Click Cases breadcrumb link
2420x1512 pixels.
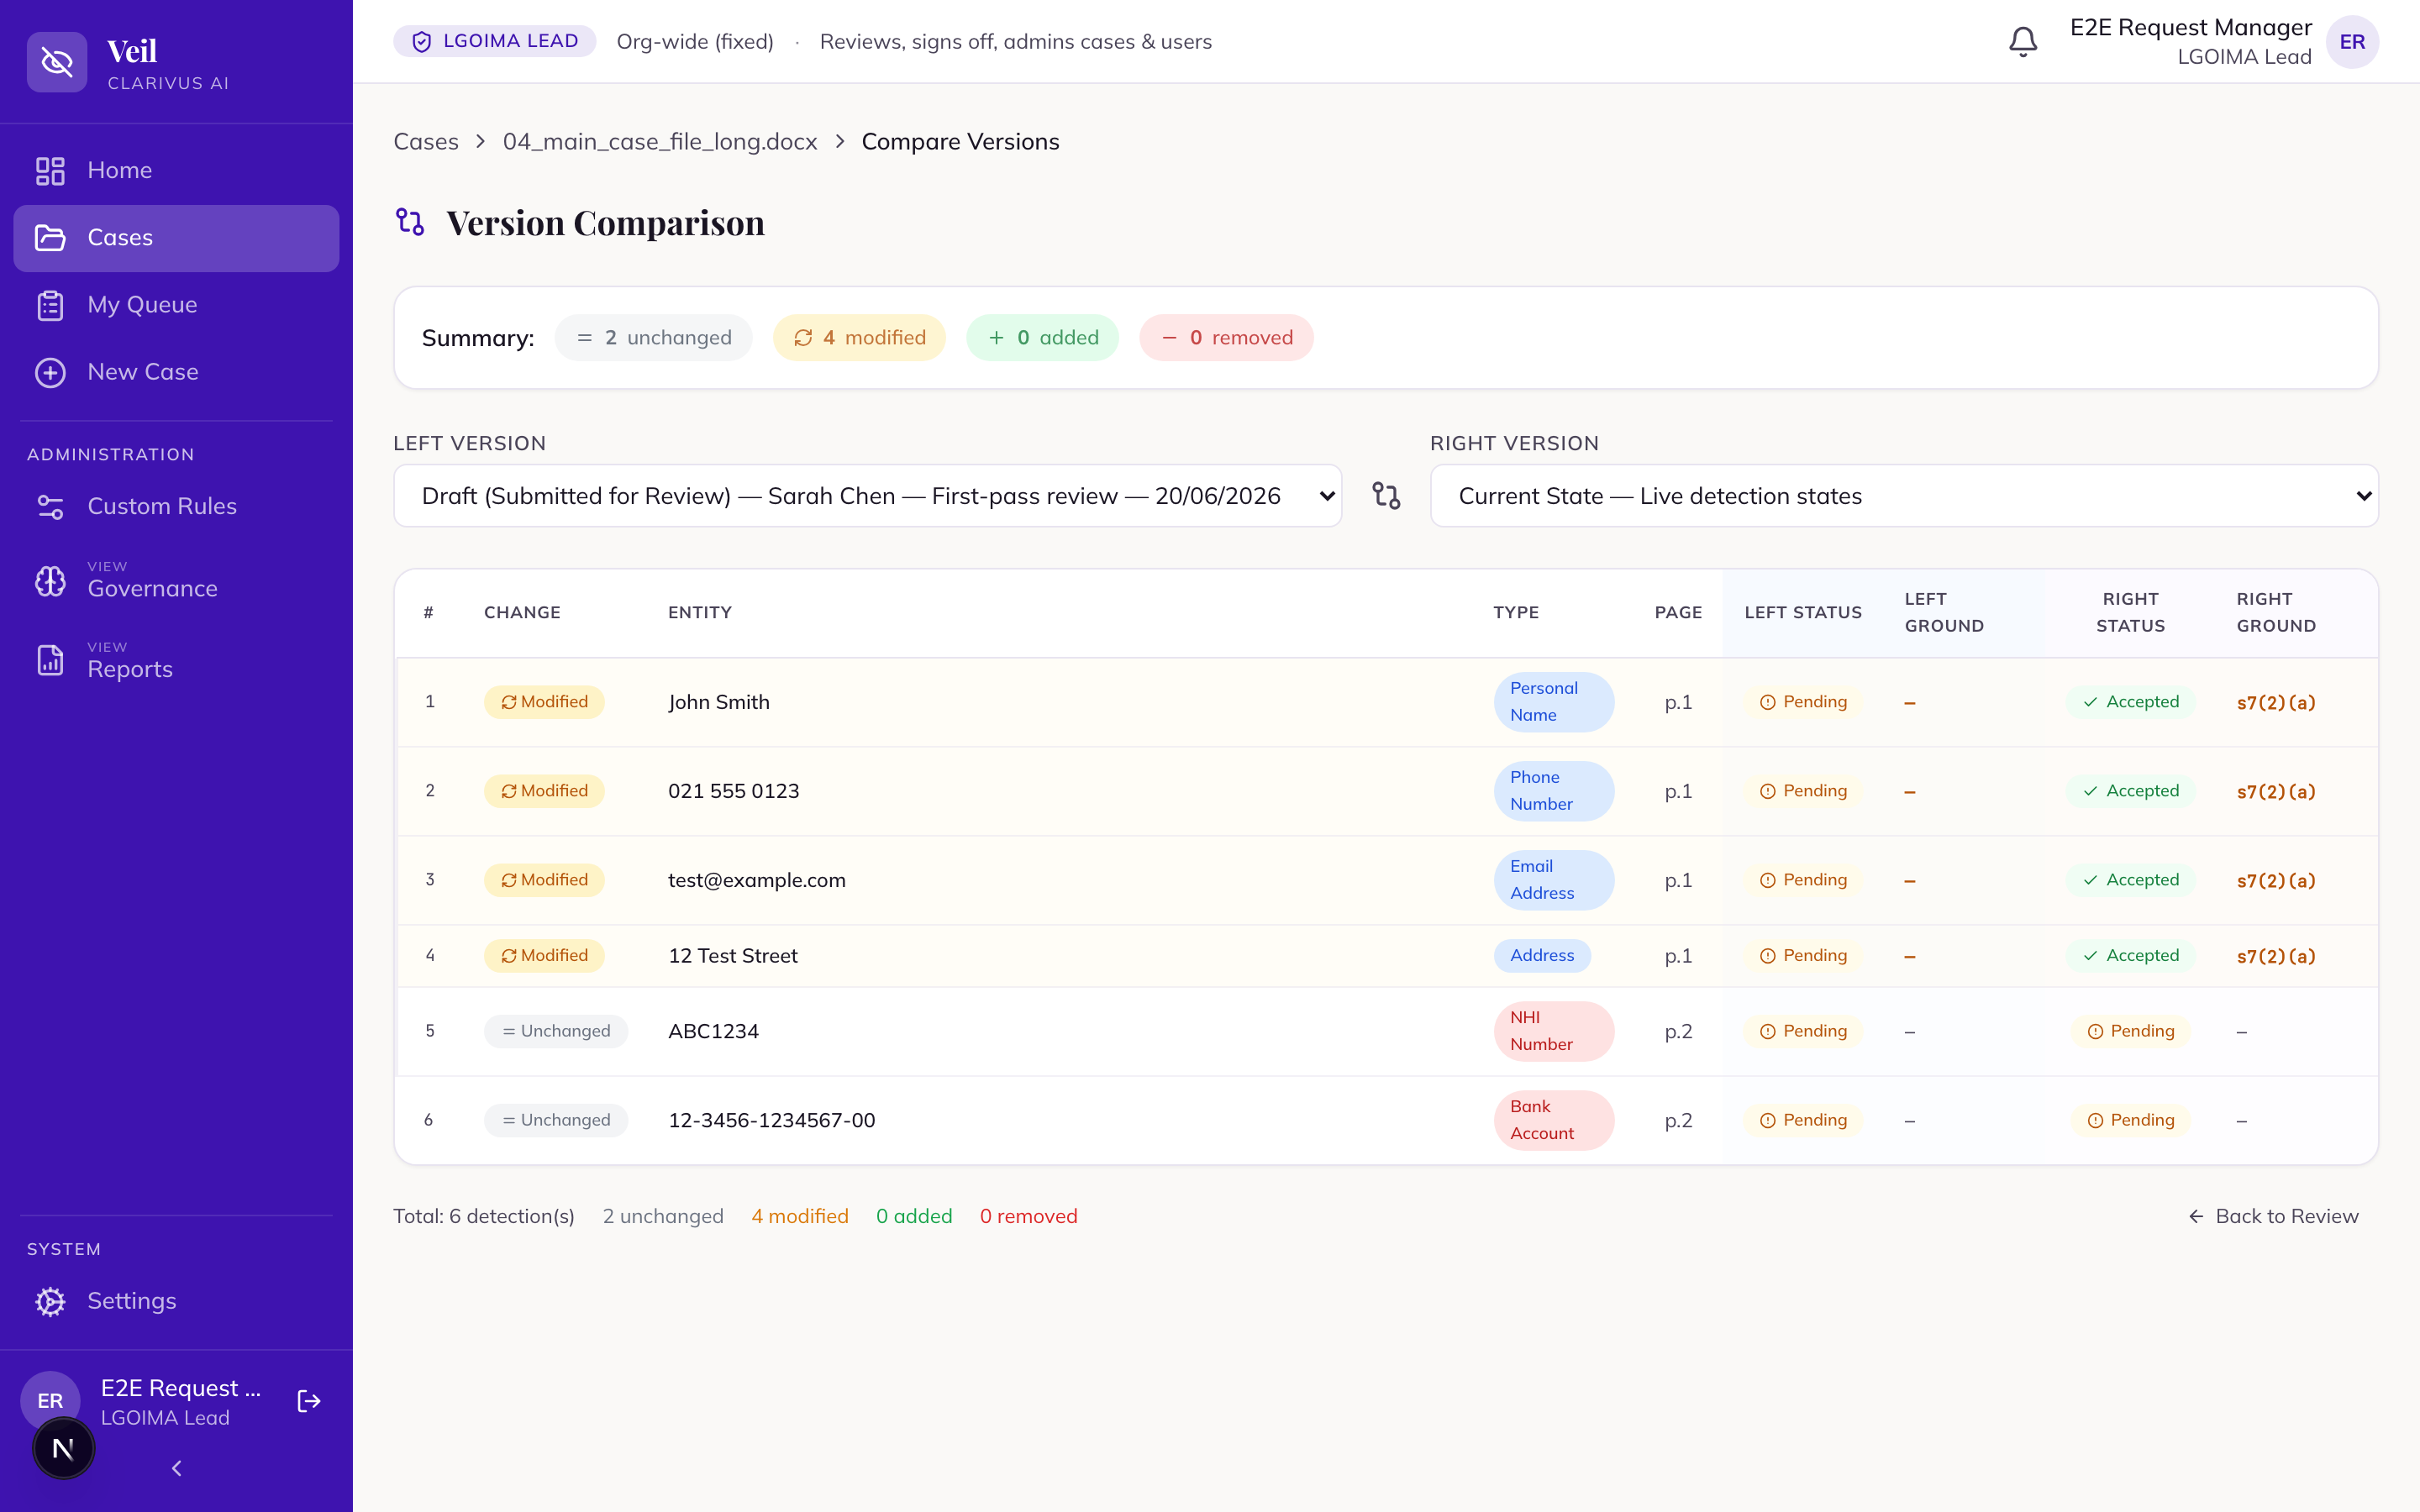(x=425, y=142)
